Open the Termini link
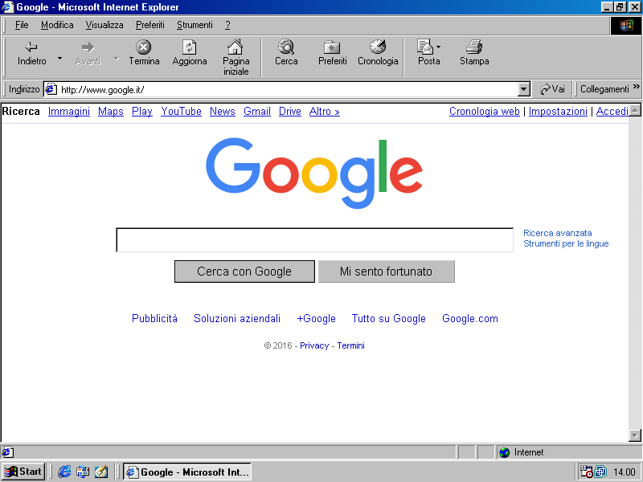 pos(350,345)
